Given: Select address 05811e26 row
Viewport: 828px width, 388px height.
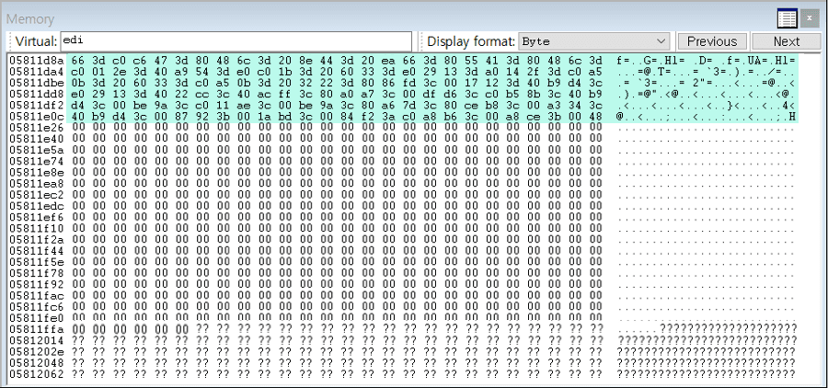Looking at the screenshot, I should point(403,127).
